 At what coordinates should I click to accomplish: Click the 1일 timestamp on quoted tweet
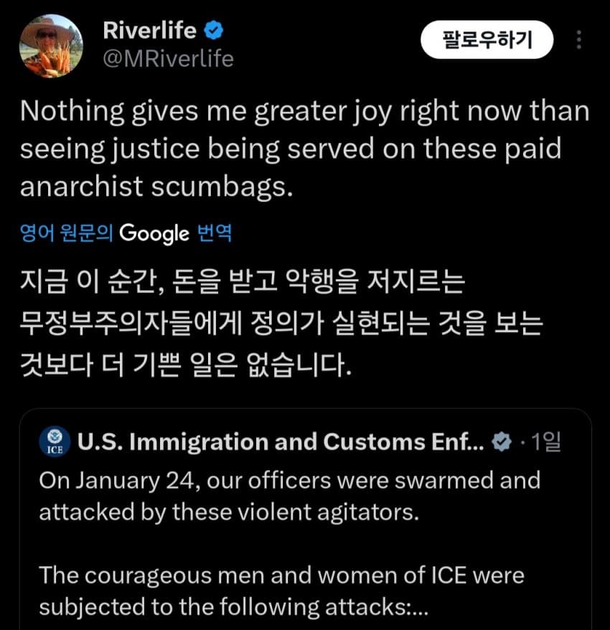(x=545, y=443)
